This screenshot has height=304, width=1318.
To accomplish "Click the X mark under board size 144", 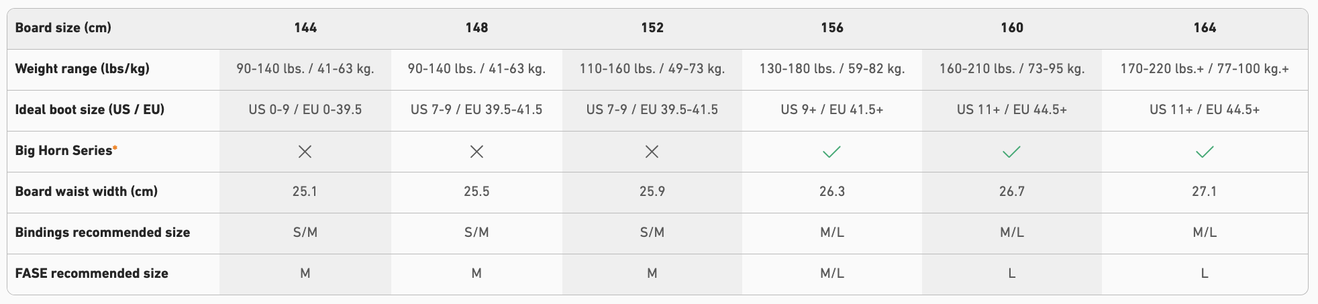I will point(305,152).
